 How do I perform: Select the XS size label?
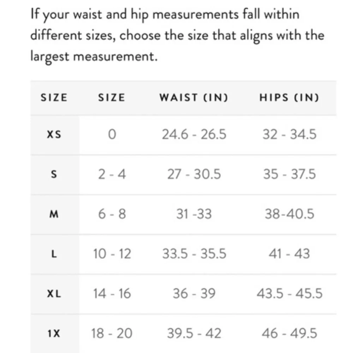tap(54, 134)
